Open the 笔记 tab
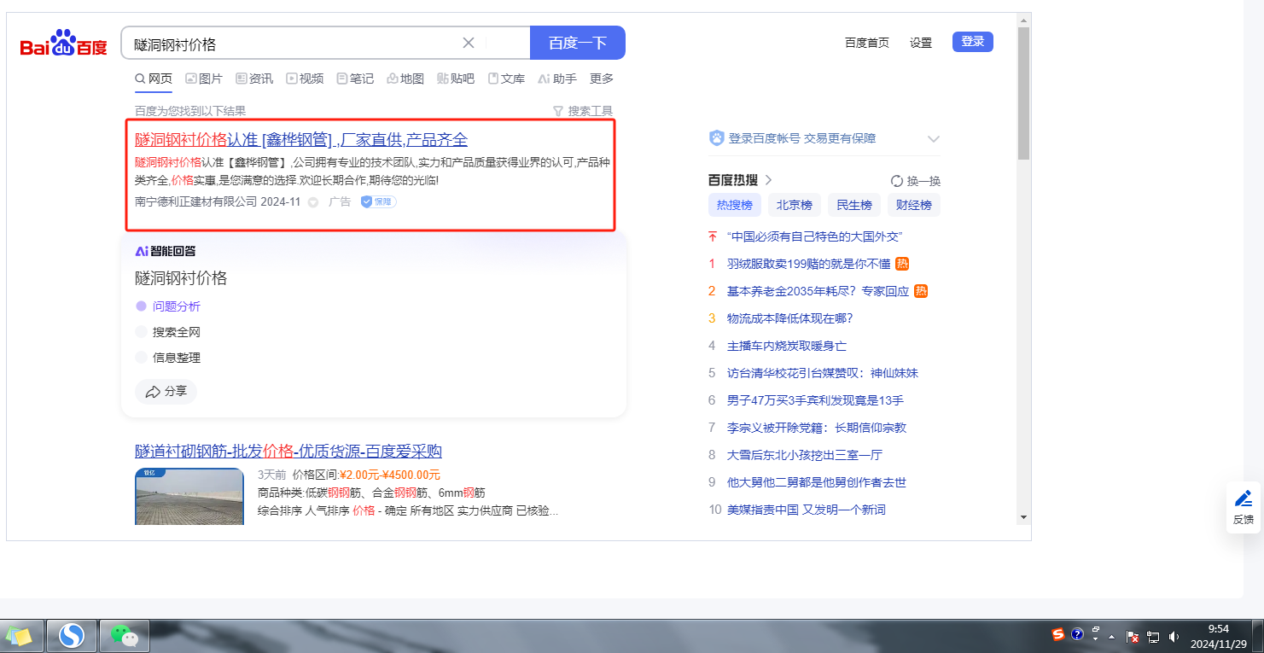Screen dimensions: 1264x653 pos(355,79)
